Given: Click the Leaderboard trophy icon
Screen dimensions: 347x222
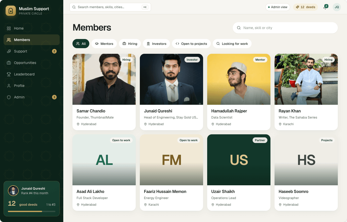Looking at the screenshot, I should click(x=9, y=74).
